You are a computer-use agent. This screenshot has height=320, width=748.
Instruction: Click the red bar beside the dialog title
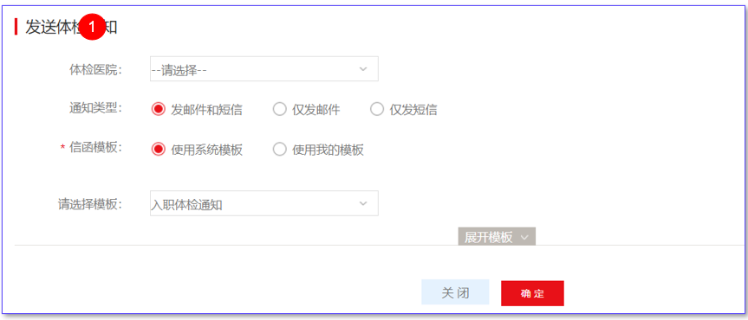[x=16, y=27]
